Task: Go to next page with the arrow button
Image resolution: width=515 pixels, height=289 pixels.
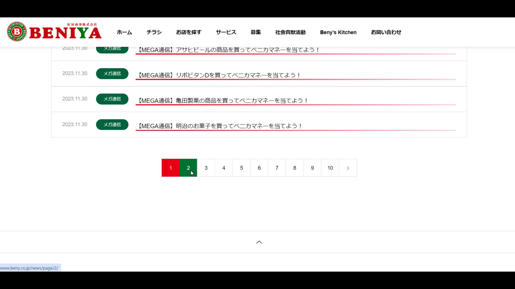Action: coord(348,168)
